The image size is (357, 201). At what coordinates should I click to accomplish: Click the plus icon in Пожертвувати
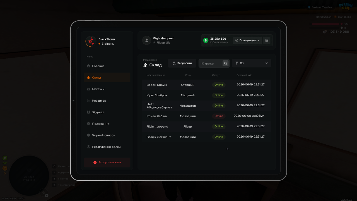coord(237,40)
